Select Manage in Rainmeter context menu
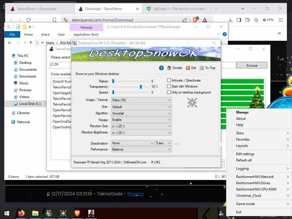This screenshot has width=292, height=219. click(242, 112)
